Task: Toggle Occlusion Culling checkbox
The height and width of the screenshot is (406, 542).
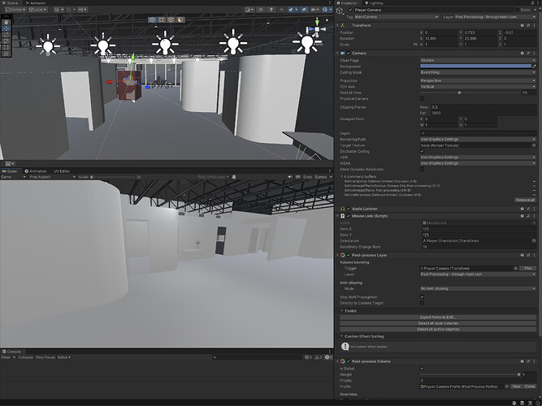Action: click(422, 151)
